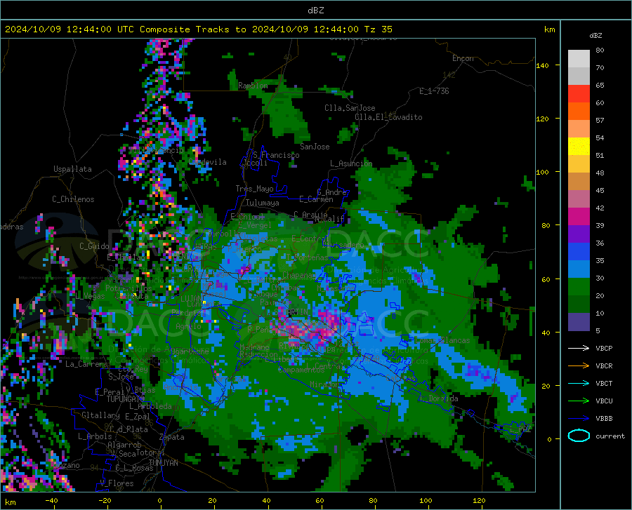Click the Encon map label
The image size is (632, 510).
463,58
